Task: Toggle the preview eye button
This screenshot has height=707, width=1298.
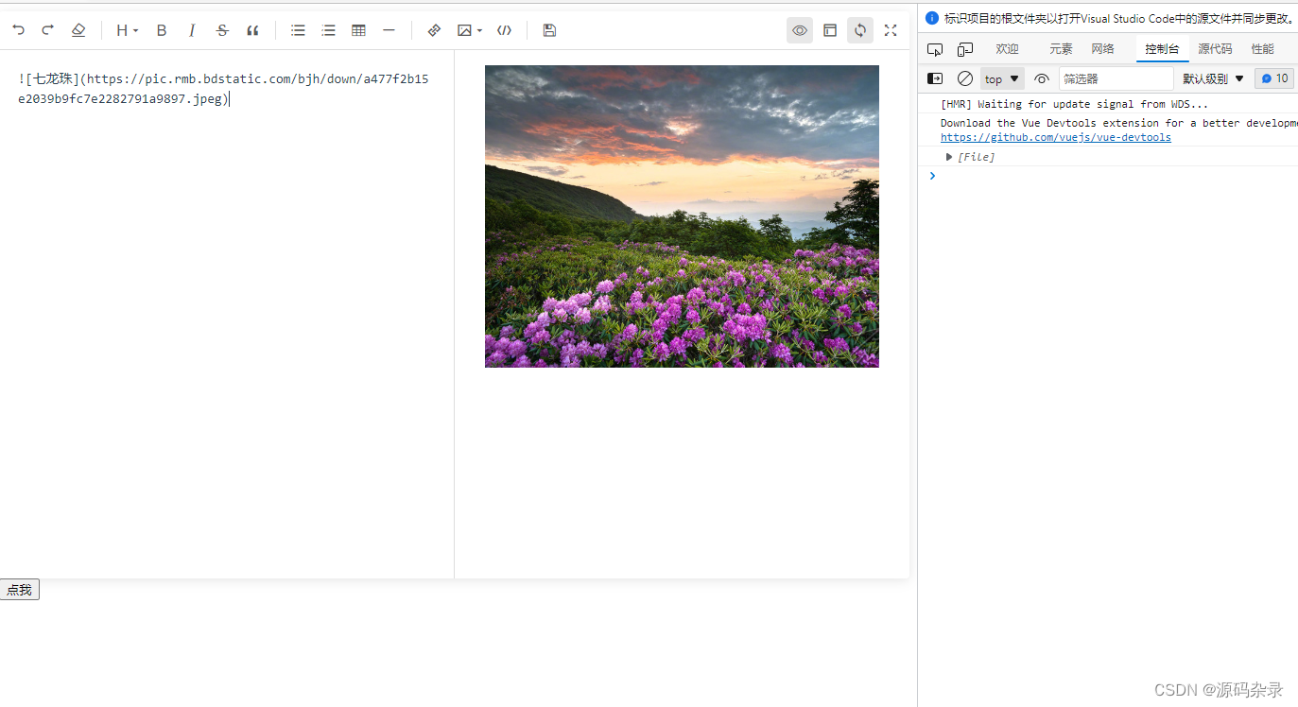Action: 800,30
